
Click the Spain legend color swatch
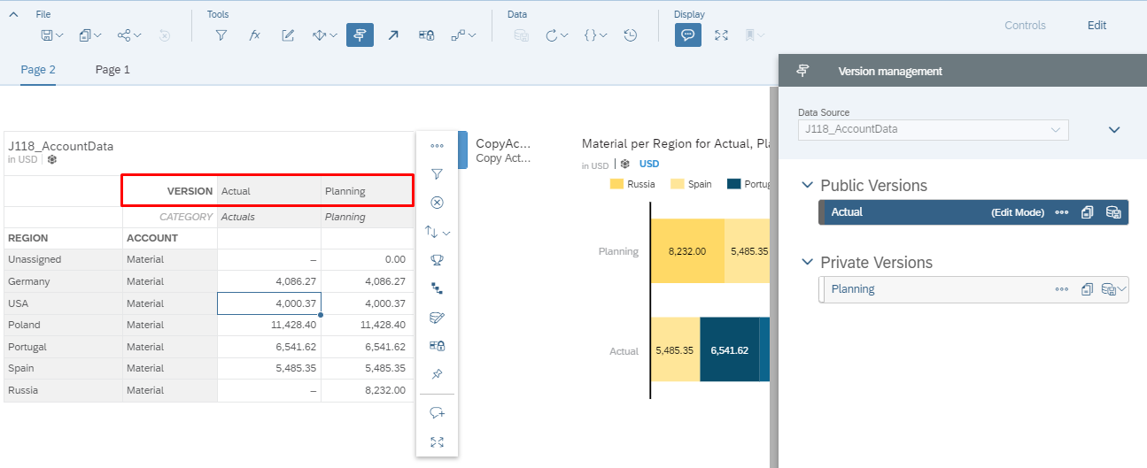click(x=678, y=184)
